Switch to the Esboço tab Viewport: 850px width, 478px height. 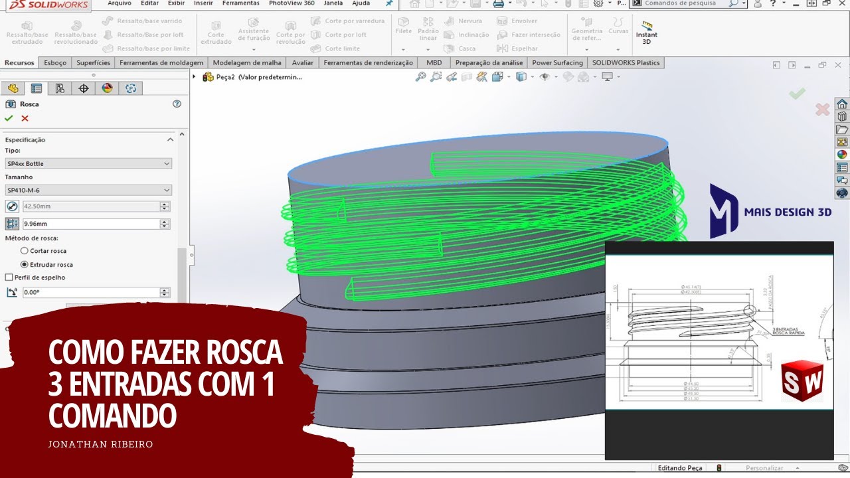coord(55,62)
